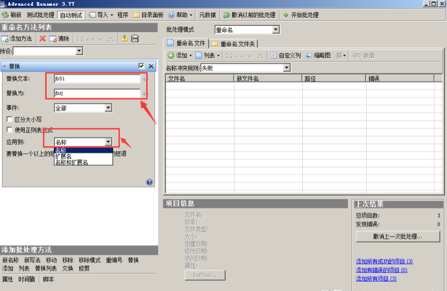Click the save preset floppy disk icon
This screenshot has height=291, width=447.
[135, 38]
